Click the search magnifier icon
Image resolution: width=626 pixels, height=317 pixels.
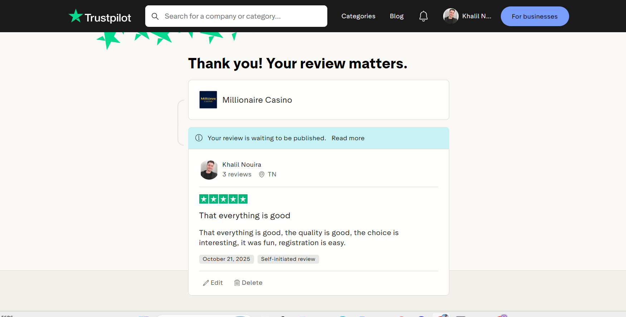pos(155,16)
